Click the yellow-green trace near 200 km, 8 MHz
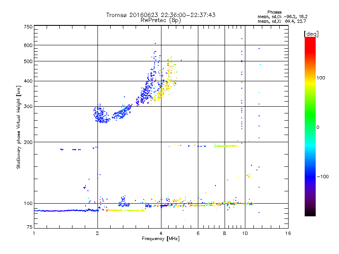Image resolution: width=339 pixels, height=254 pixels. click(x=226, y=146)
